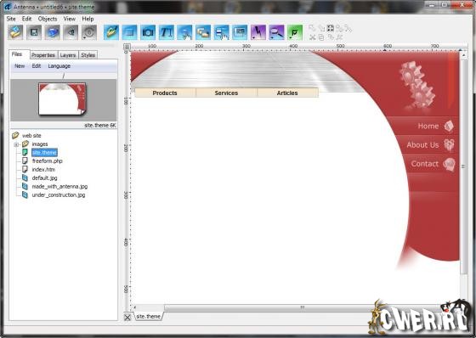Select the Text tool icon
The width and height of the screenshot is (476, 338).
click(x=167, y=32)
